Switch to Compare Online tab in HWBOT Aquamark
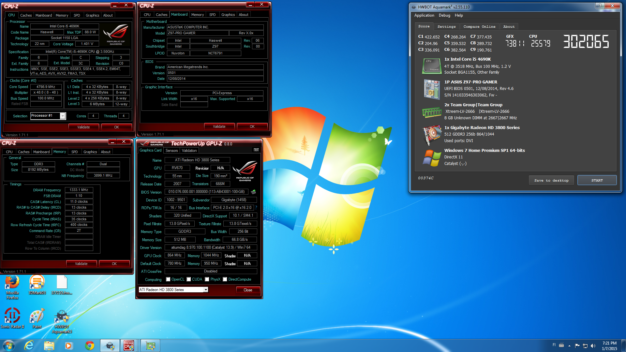This screenshot has width=626, height=352. pyautogui.click(x=479, y=26)
